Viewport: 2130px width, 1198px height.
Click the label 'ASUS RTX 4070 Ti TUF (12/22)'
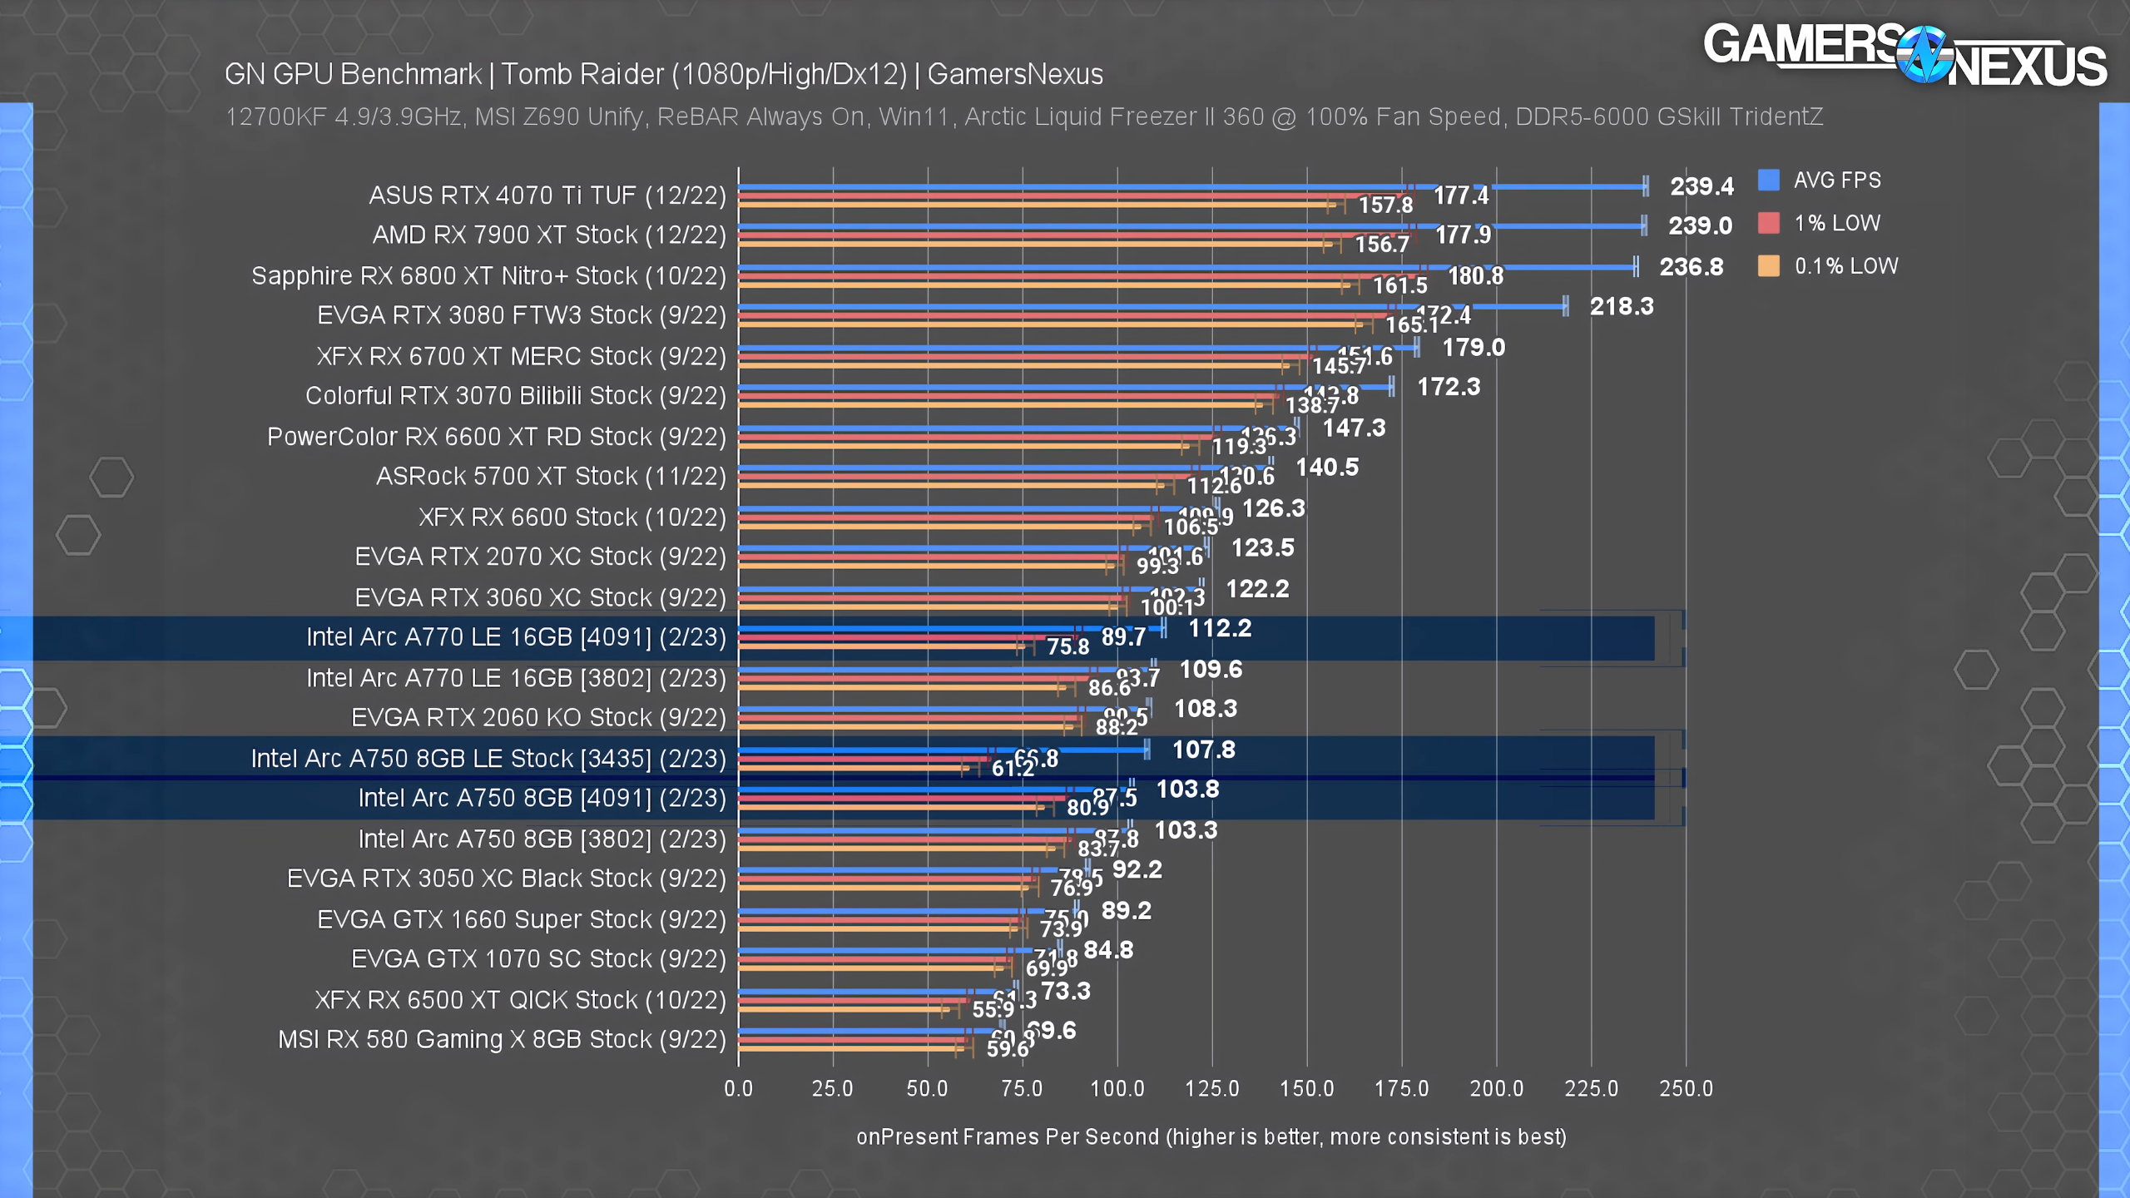[x=547, y=196]
